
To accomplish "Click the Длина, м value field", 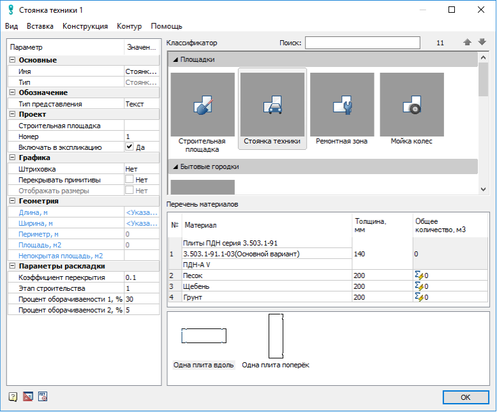I will point(142,212).
